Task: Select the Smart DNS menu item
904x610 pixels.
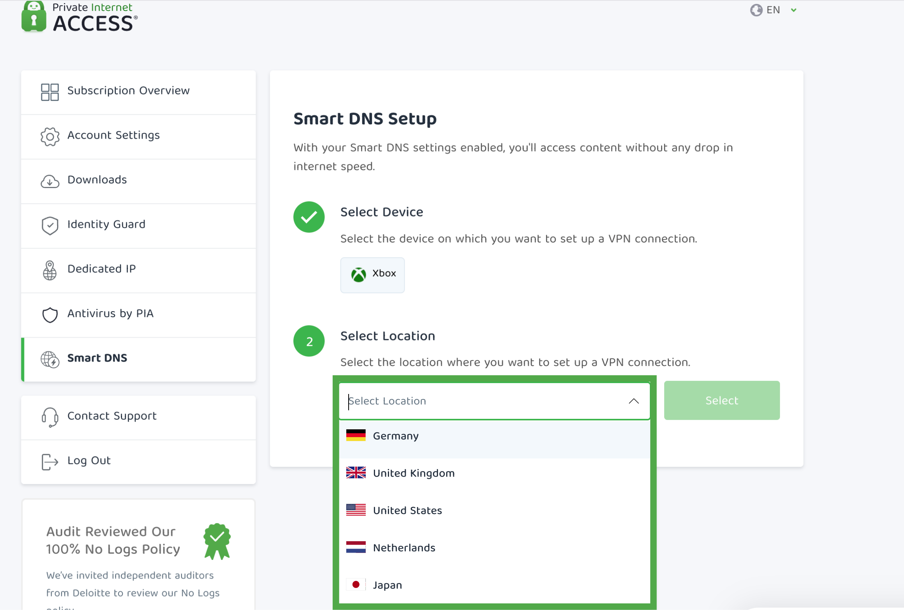Action: (138, 360)
